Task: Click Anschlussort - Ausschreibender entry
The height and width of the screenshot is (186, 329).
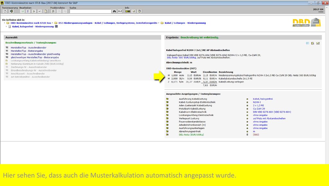Action: click(x=28, y=73)
